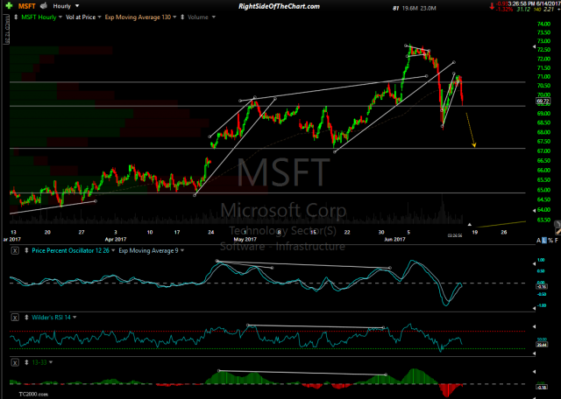This screenshot has width=561, height=399.
Task: Click the Jun 2017 time axis label
Action: (395, 240)
